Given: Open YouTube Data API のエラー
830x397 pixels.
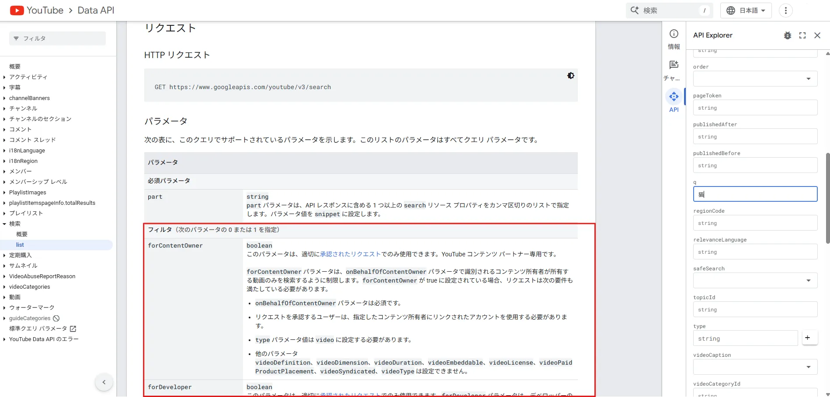Looking at the screenshot, I should (x=44, y=339).
